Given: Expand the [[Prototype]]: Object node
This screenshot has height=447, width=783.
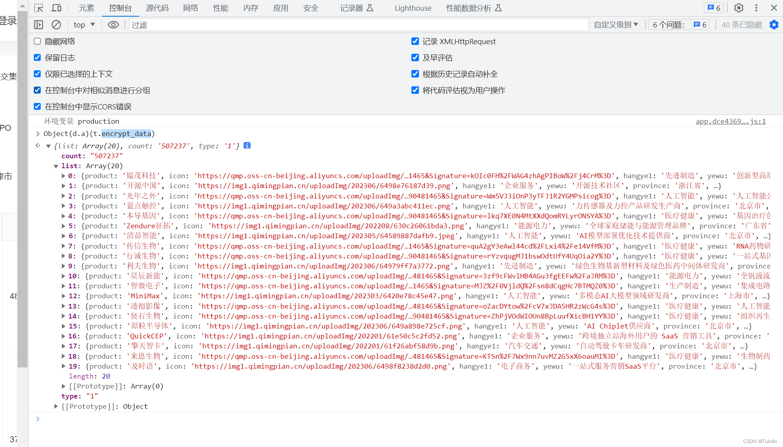Looking at the screenshot, I should click(56, 406).
